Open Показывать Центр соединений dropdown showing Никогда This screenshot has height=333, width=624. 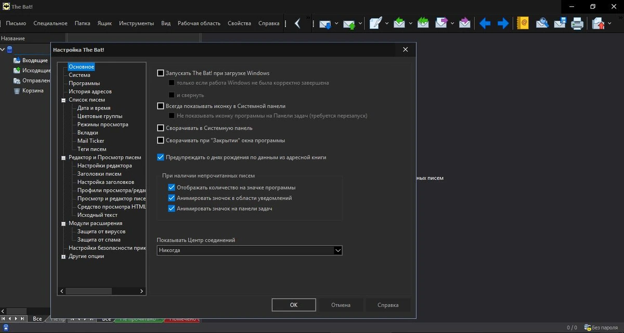250,250
